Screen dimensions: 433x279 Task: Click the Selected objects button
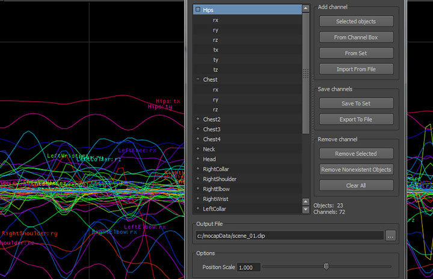coord(356,21)
